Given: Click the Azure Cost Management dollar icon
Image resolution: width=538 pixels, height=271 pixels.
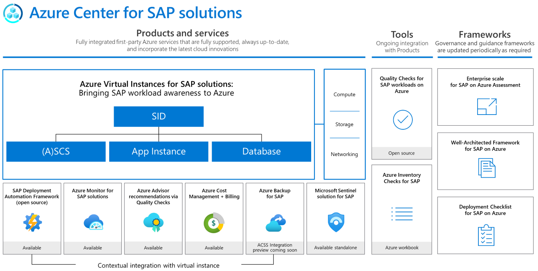Looking at the screenshot, I should point(214,223).
